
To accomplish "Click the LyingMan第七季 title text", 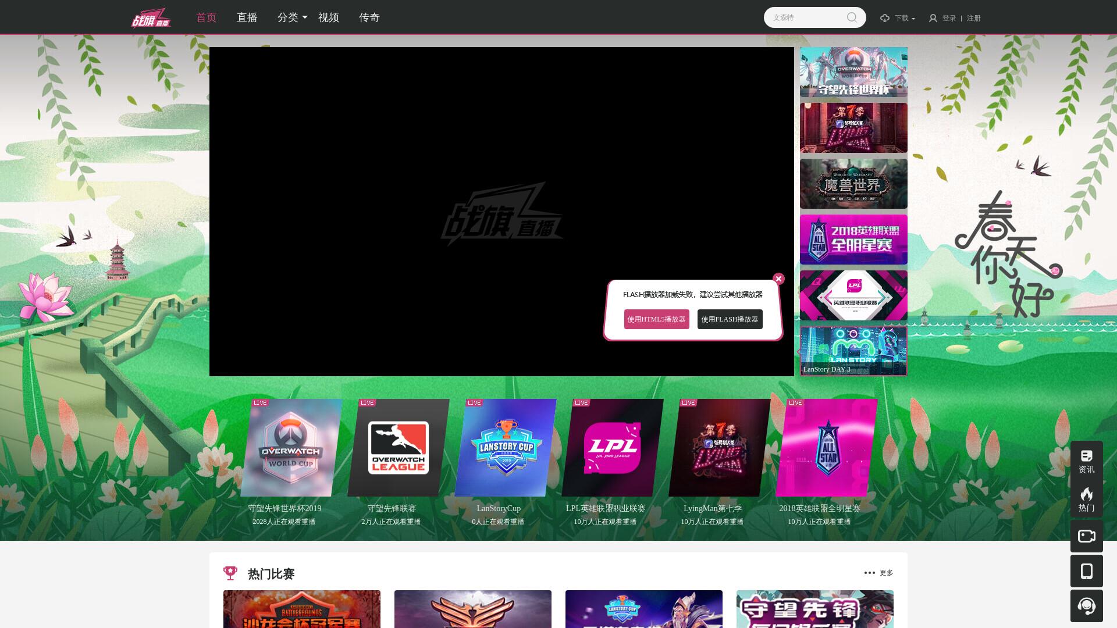I will (713, 508).
